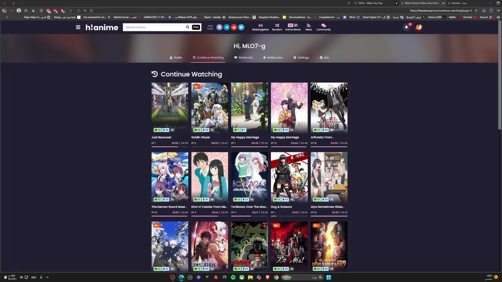Open Spotify from the taskbar
Image resolution: width=502 pixels, height=282 pixels.
(x=233, y=277)
